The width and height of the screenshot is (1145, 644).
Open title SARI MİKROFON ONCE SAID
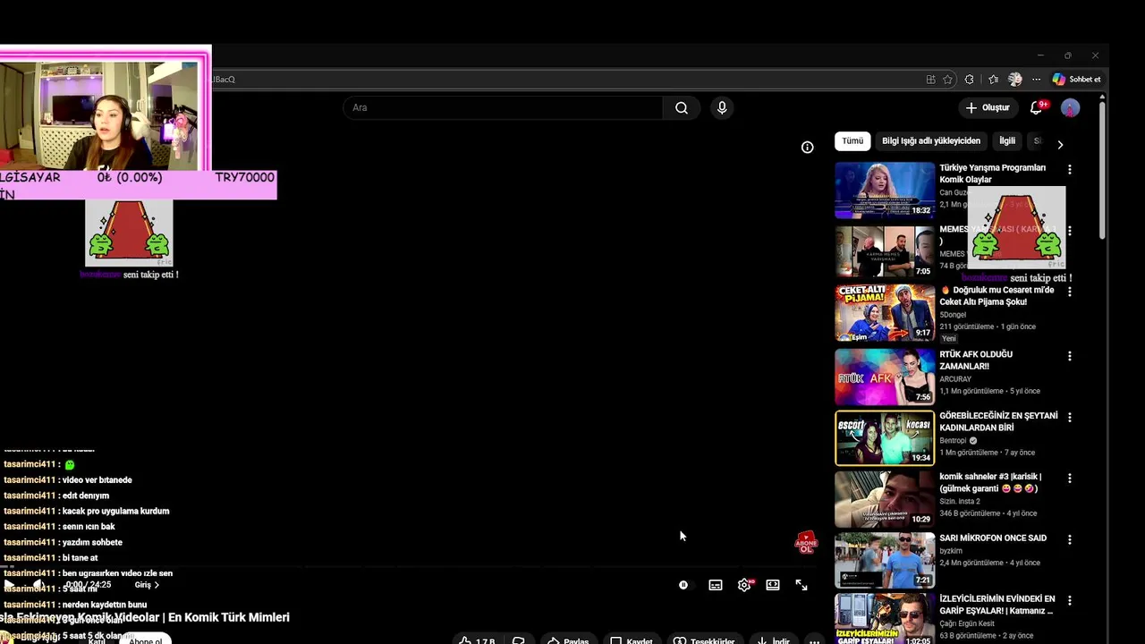993,538
